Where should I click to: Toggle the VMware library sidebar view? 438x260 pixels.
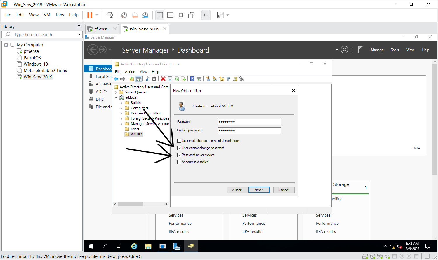[160, 15]
